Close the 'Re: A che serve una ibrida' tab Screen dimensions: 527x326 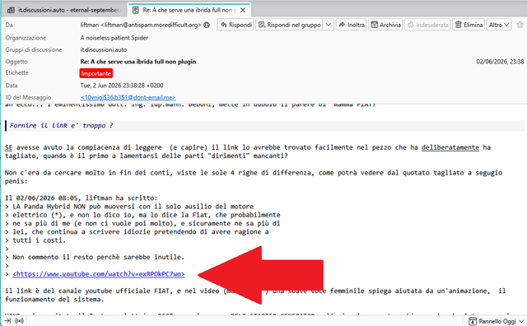point(243,10)
